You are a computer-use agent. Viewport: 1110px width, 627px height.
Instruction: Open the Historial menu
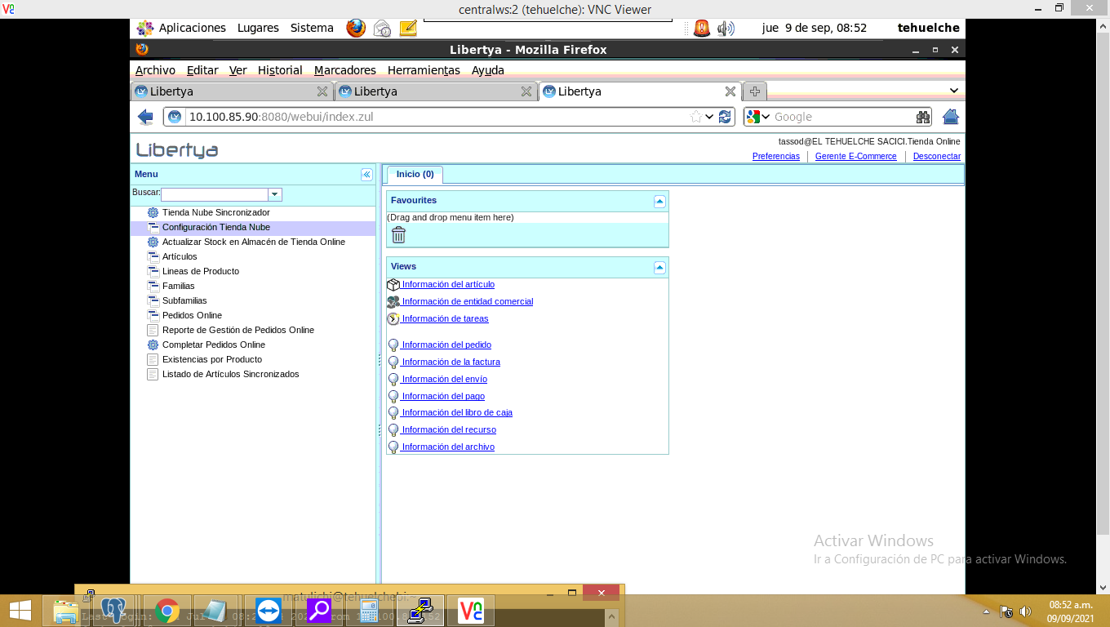tap(280, 70)
